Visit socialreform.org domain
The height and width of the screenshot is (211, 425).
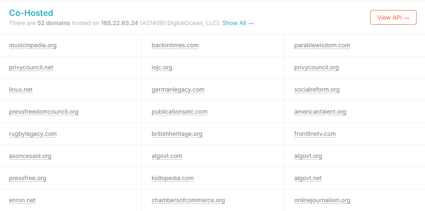pos(317,89)
